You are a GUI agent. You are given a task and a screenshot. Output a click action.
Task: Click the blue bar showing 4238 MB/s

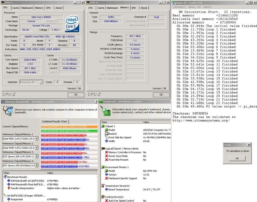click(59, 166)
